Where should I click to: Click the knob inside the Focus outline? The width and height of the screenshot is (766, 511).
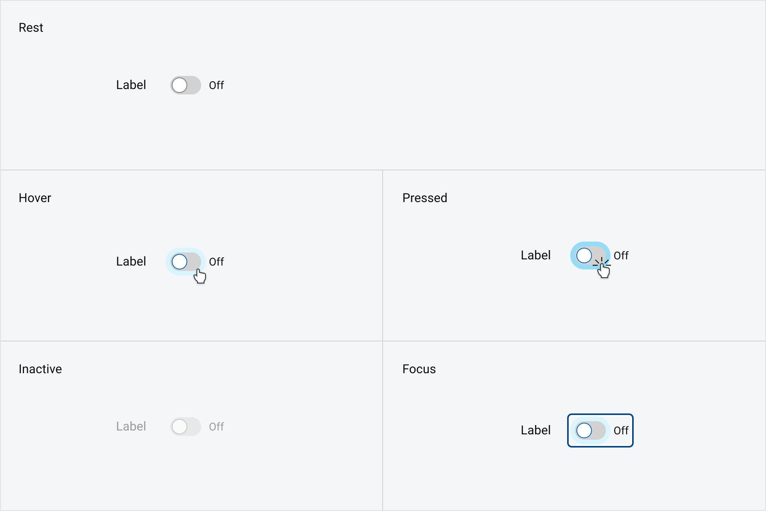[584, 430]
